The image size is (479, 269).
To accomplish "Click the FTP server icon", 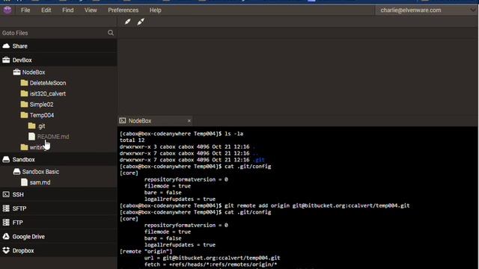I will pos(6,223).
